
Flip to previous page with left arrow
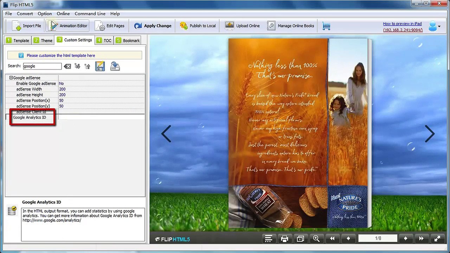[166, 134]
